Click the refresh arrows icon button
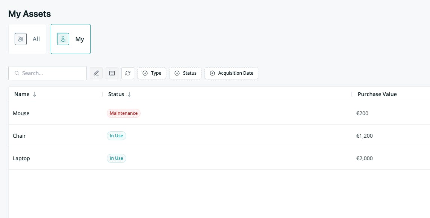Image resolution: width=430 pixels, height=218 pixels. (128, 73)
